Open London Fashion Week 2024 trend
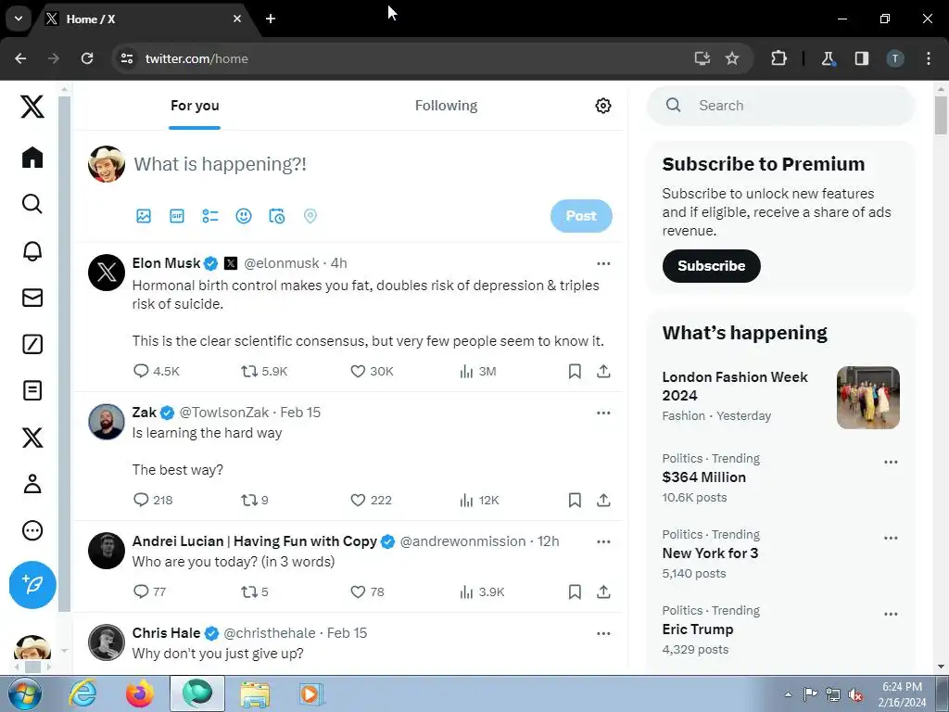Image resolution: width=949 pixels, height=712 pixels. click(x=735, y=387)
